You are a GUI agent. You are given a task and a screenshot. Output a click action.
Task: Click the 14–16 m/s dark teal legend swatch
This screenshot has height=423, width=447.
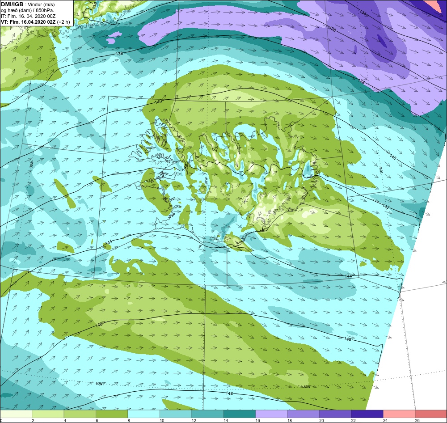pos(240,414)
